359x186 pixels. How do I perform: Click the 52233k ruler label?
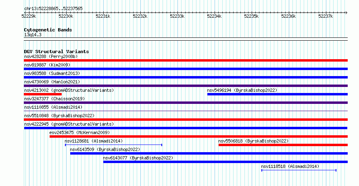coord(177,16)
